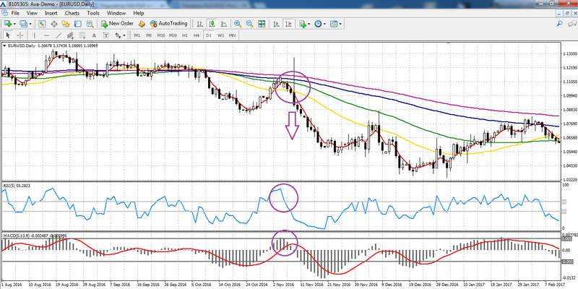Select the trendline drawing tool

[x=59, y=35]
